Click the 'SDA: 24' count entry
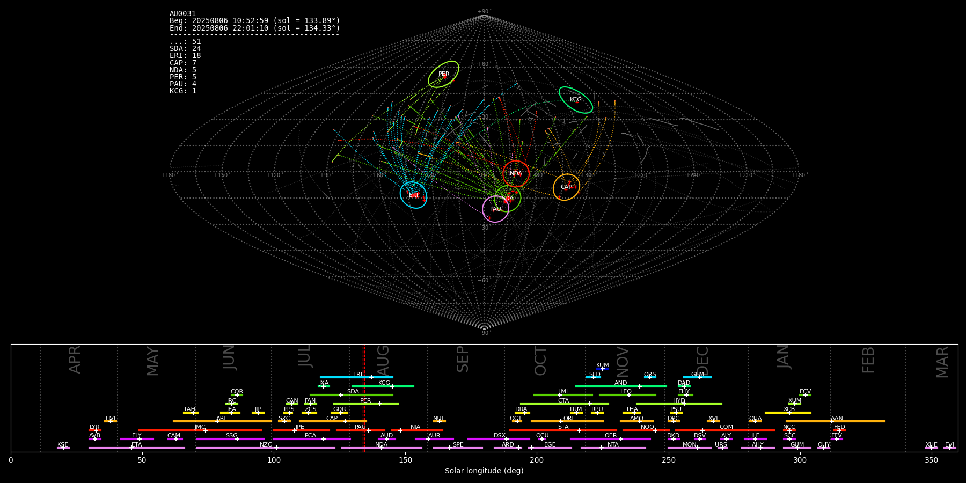The width and height of the screenshot is (966, 483). [x=185, y=49]
